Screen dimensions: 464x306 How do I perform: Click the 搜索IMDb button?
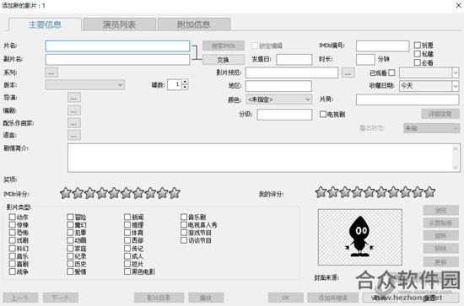tap(224, 46)
